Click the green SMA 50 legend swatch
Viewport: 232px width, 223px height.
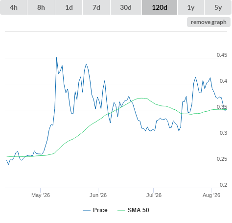121,210
